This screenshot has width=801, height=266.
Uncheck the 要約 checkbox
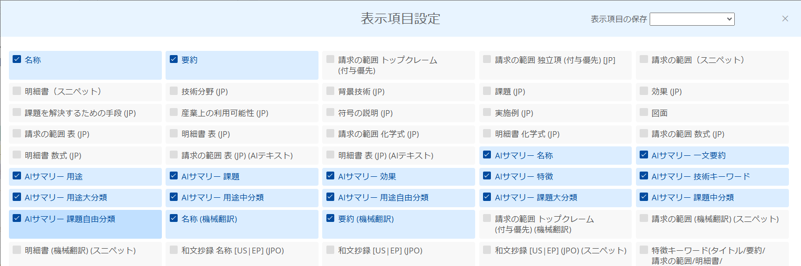(174, 60)
